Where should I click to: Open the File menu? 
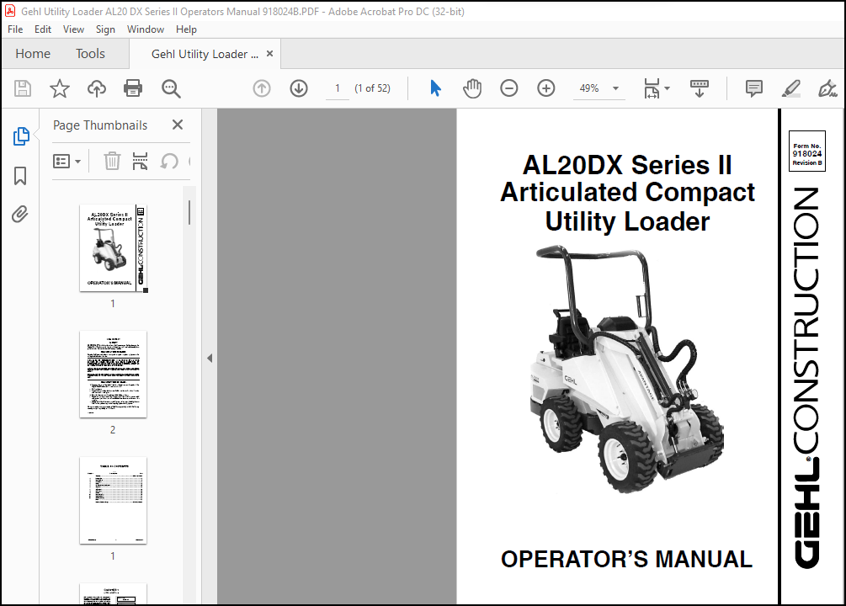point(15,29)
